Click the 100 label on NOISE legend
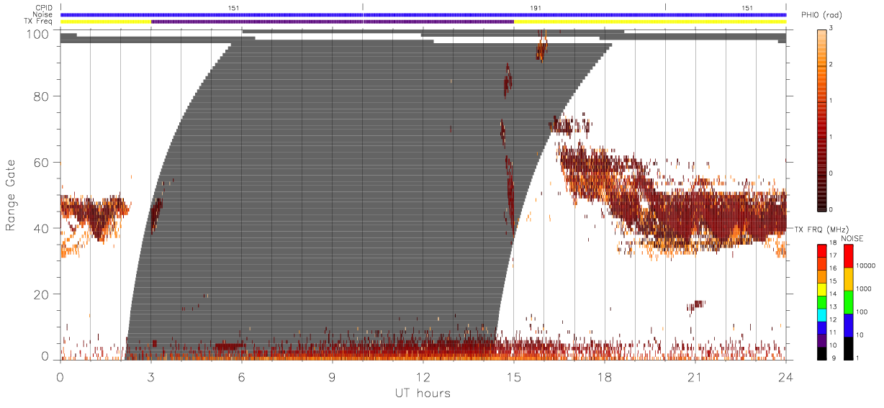The width and height of the screenshot is (884, 408). coord(862,312)
